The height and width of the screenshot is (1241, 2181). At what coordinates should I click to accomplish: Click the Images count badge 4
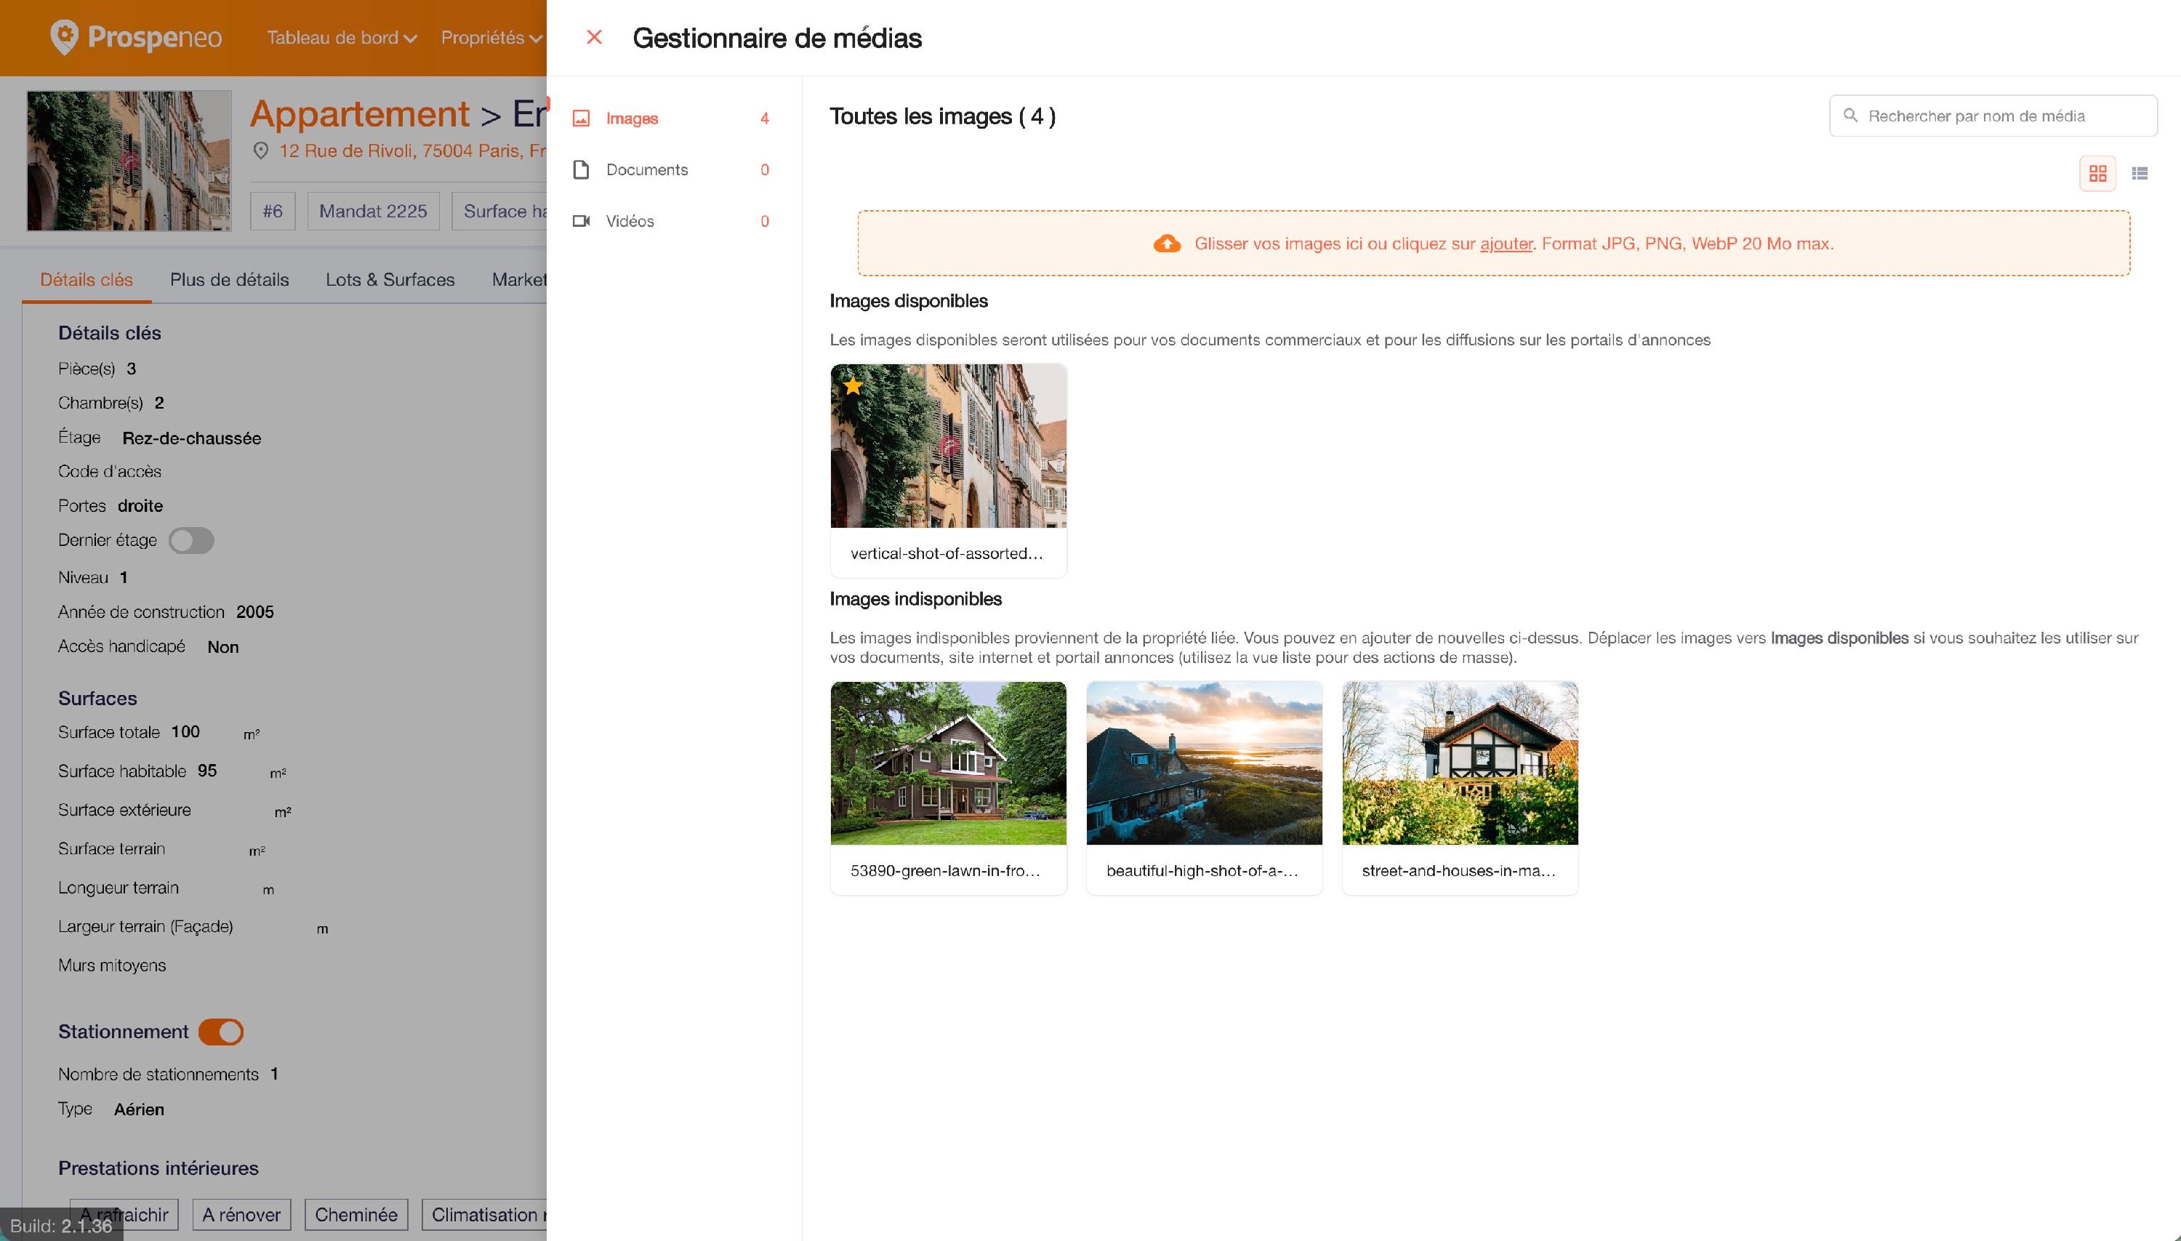(x=765, y=119)
